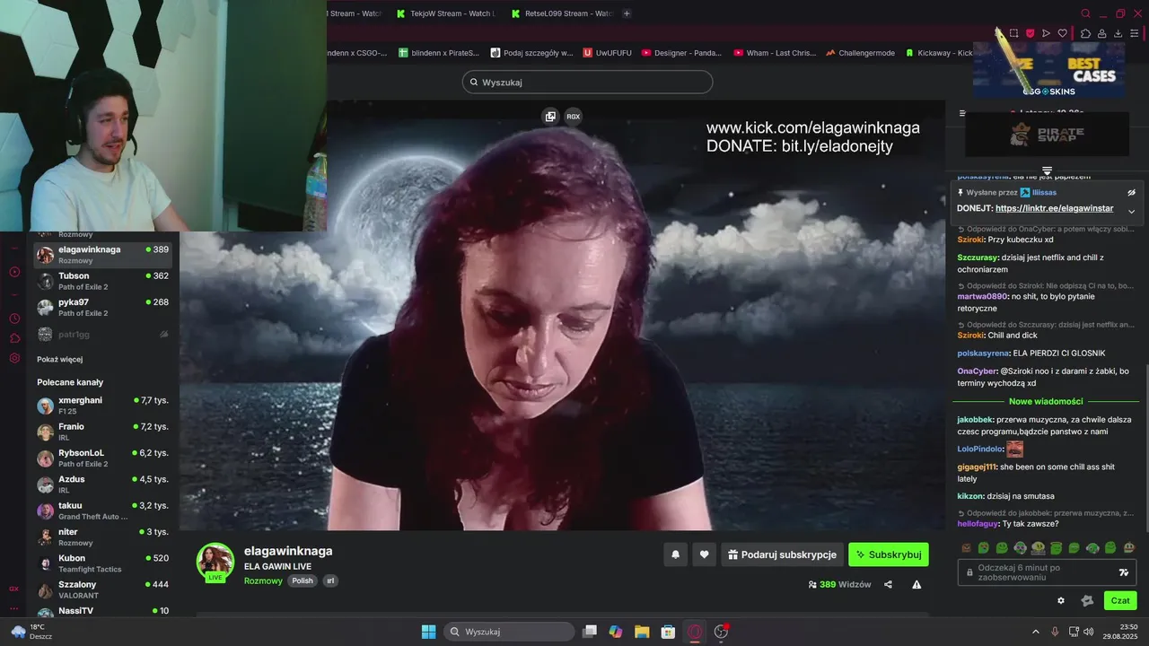The image size is (1149, 646).
Task: Switch to the RetseL099 Stream tab
Action: point(562,13)
